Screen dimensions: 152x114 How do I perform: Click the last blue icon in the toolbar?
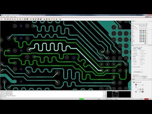coord(60,19)
